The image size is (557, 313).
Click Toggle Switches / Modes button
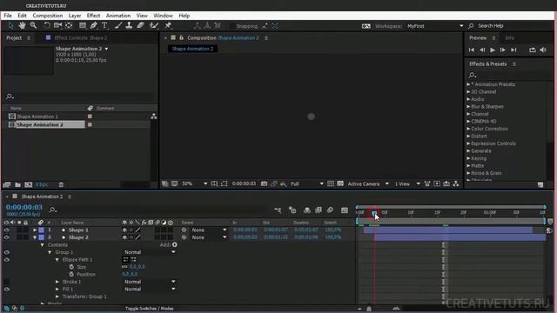point(149,309)
